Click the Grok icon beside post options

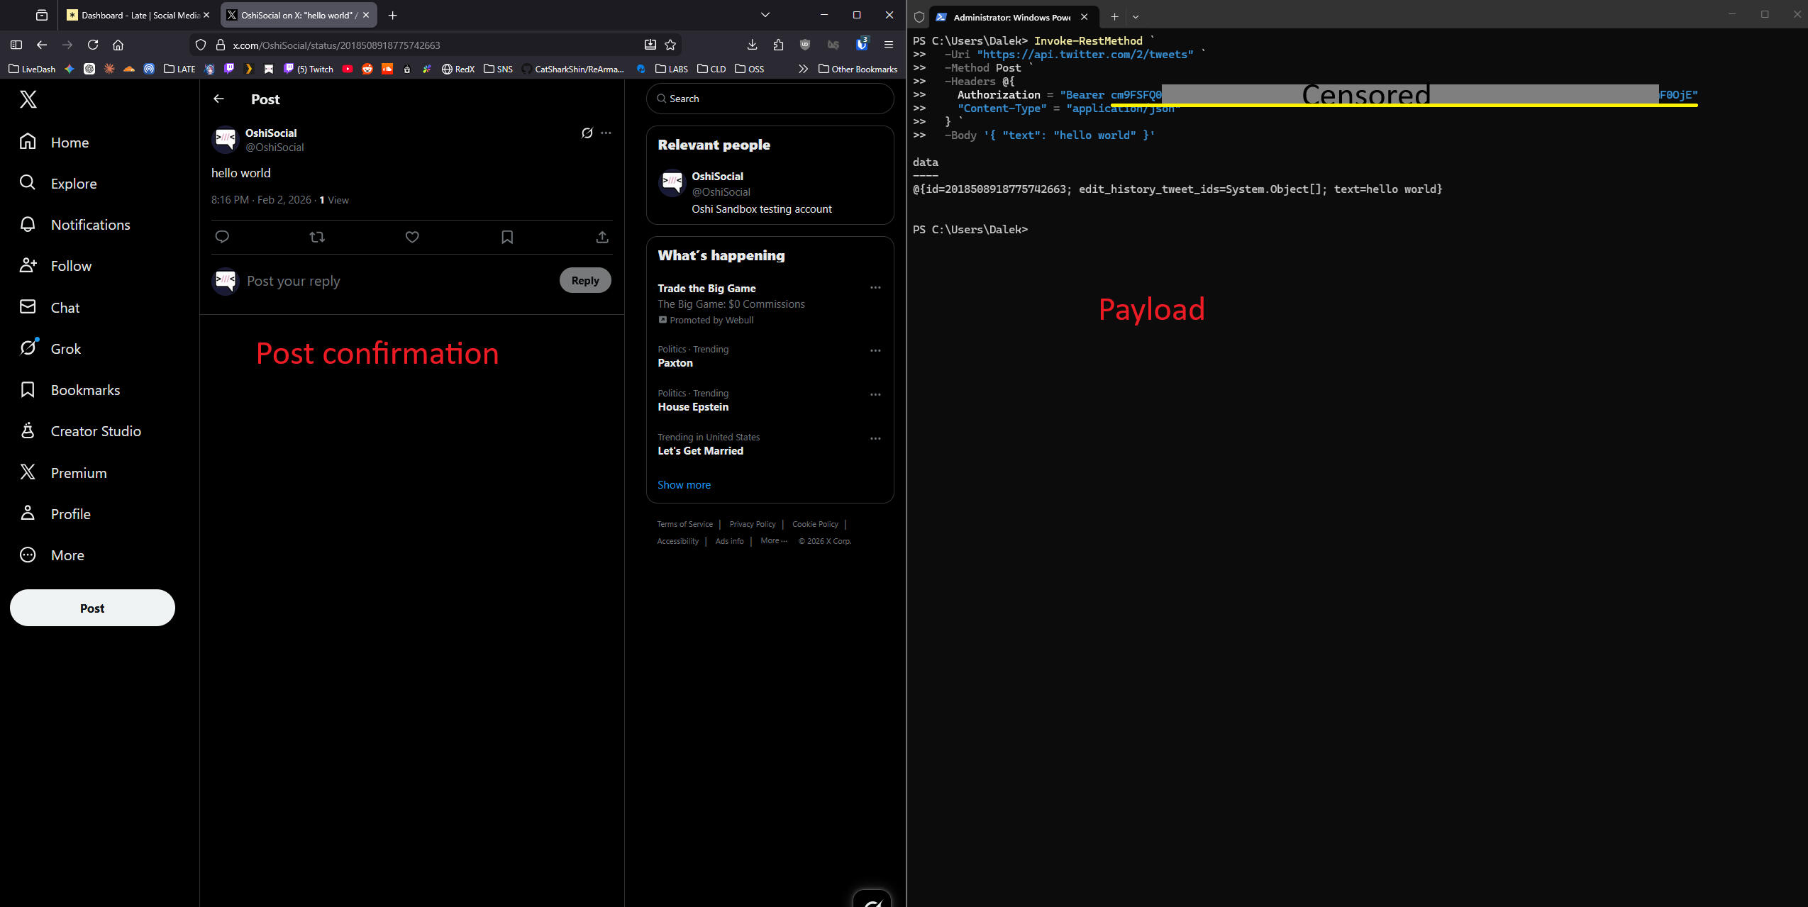point(587,133)
